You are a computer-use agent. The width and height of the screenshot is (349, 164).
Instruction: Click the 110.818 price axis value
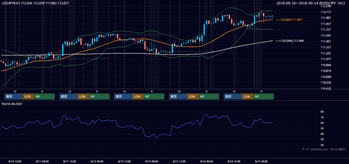point(326,71)
